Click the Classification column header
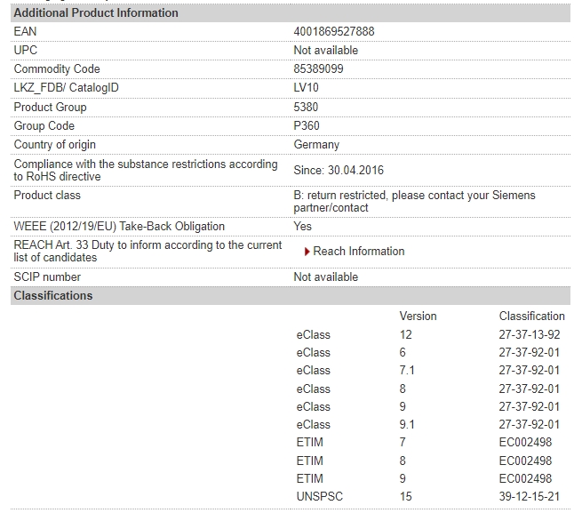The image size is (582, 513). click(x=532, y=317)
